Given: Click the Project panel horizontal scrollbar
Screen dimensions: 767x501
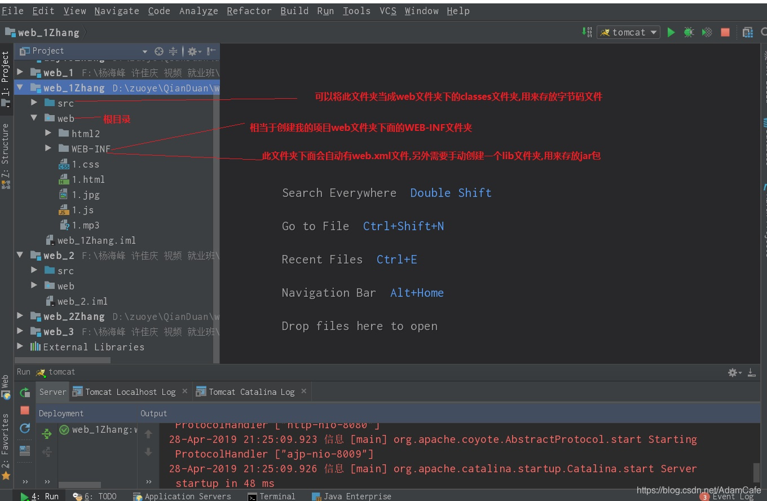Looking at the screenshot, I should (63, 359).
